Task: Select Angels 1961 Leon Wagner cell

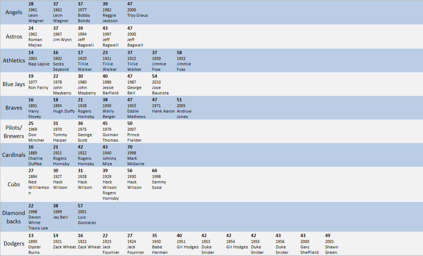Action: tap(36, 12)
